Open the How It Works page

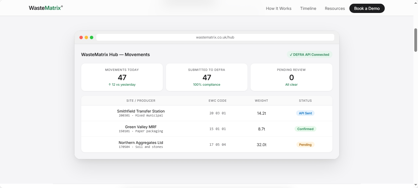(x=279, y=8)
